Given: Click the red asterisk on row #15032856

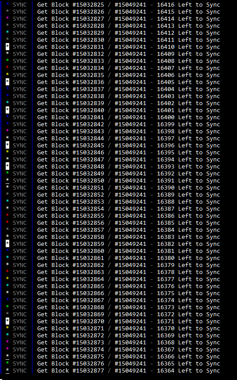Looking at the screenshot, I should [x=7, y=222].
